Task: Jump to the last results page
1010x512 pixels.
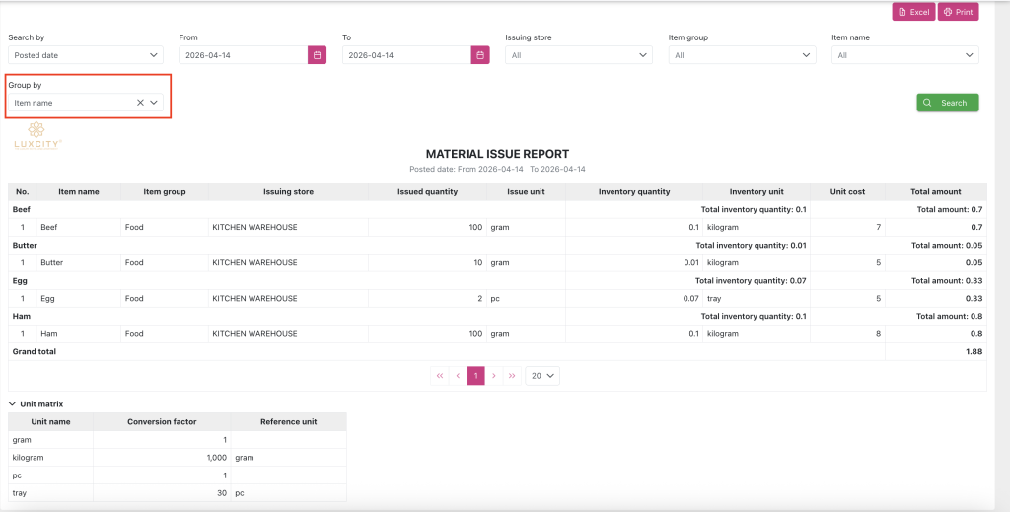Action: point(512,376)
